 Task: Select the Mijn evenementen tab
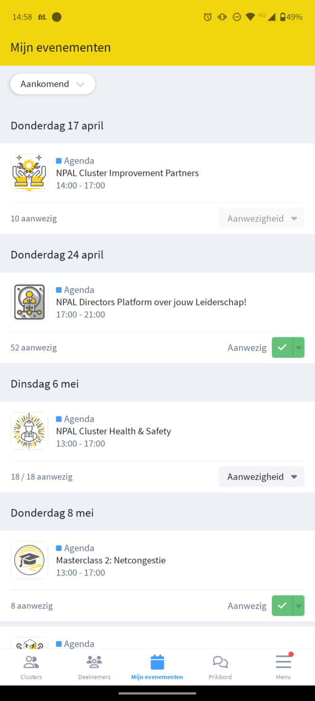pyautogui.click(x=157, y=666)
